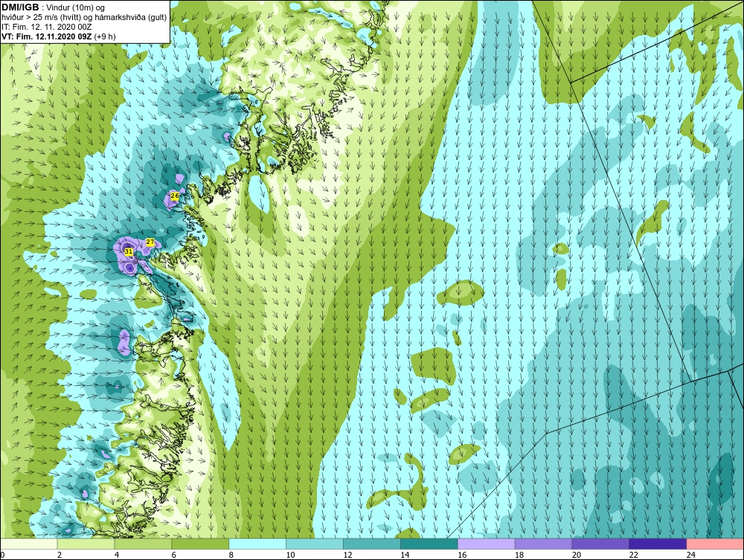This screenshot has height=560, width=744.
Task: Click the yellow gust label 31
Action: point(128,251)
